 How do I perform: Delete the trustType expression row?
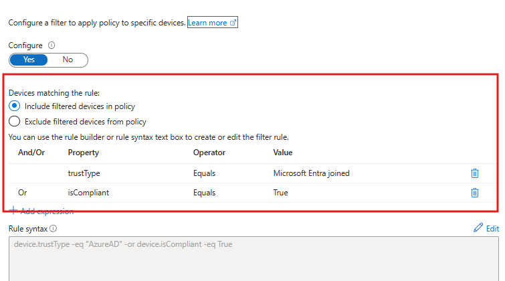[x=475, y=173]
